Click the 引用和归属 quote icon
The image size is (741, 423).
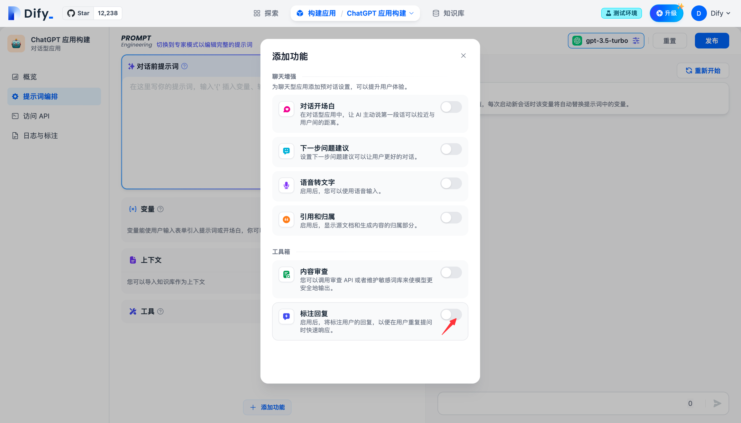pos(286,219)
